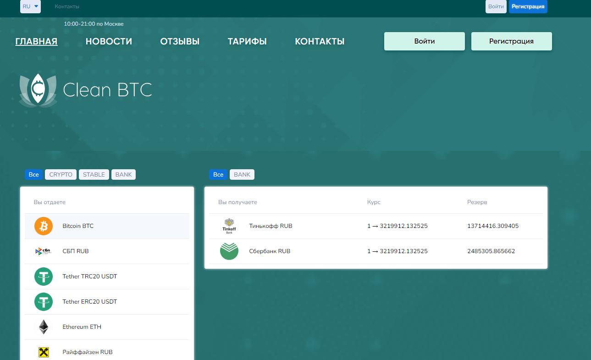Click the Clean BTC lotus logo
Image resolution: width=591 pixels, height=360 pixels.
pyautogui.click(x=38, y=90)
